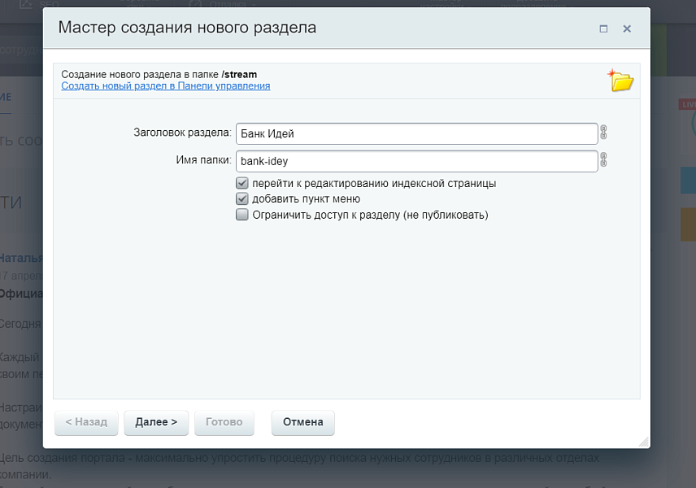The width and height of the screenshot is (696, 488).
Task: Open 'Создать новый раздел в Панели управления' link
Action: 166,86
